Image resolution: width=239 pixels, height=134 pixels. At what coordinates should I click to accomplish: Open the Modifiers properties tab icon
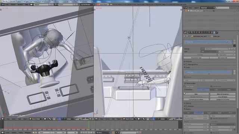[204, 32]
